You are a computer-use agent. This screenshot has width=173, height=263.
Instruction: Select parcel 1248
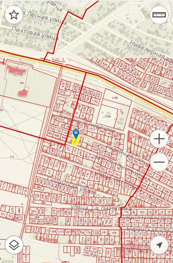pos(96,145)
